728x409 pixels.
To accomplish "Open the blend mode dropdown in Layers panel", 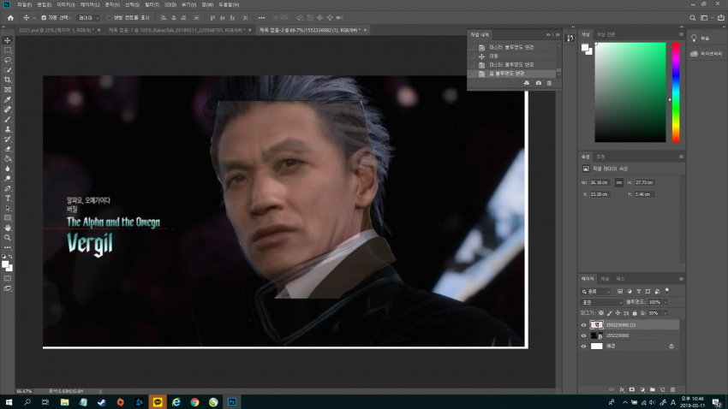I will (602, 302).
